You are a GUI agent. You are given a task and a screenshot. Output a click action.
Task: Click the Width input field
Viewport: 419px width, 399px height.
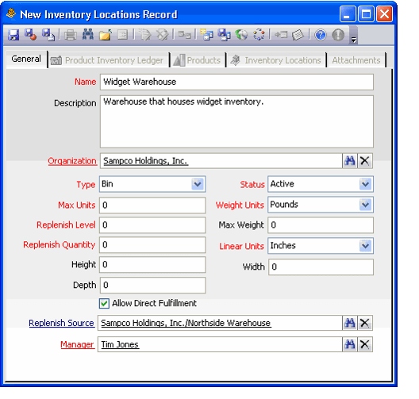click(321, 267)
